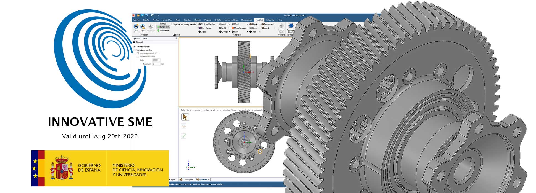Switch to the Lámina metálica ribbon tab
Image resolution: width=536 pixels, height=193 pixels.
point(231,20)
